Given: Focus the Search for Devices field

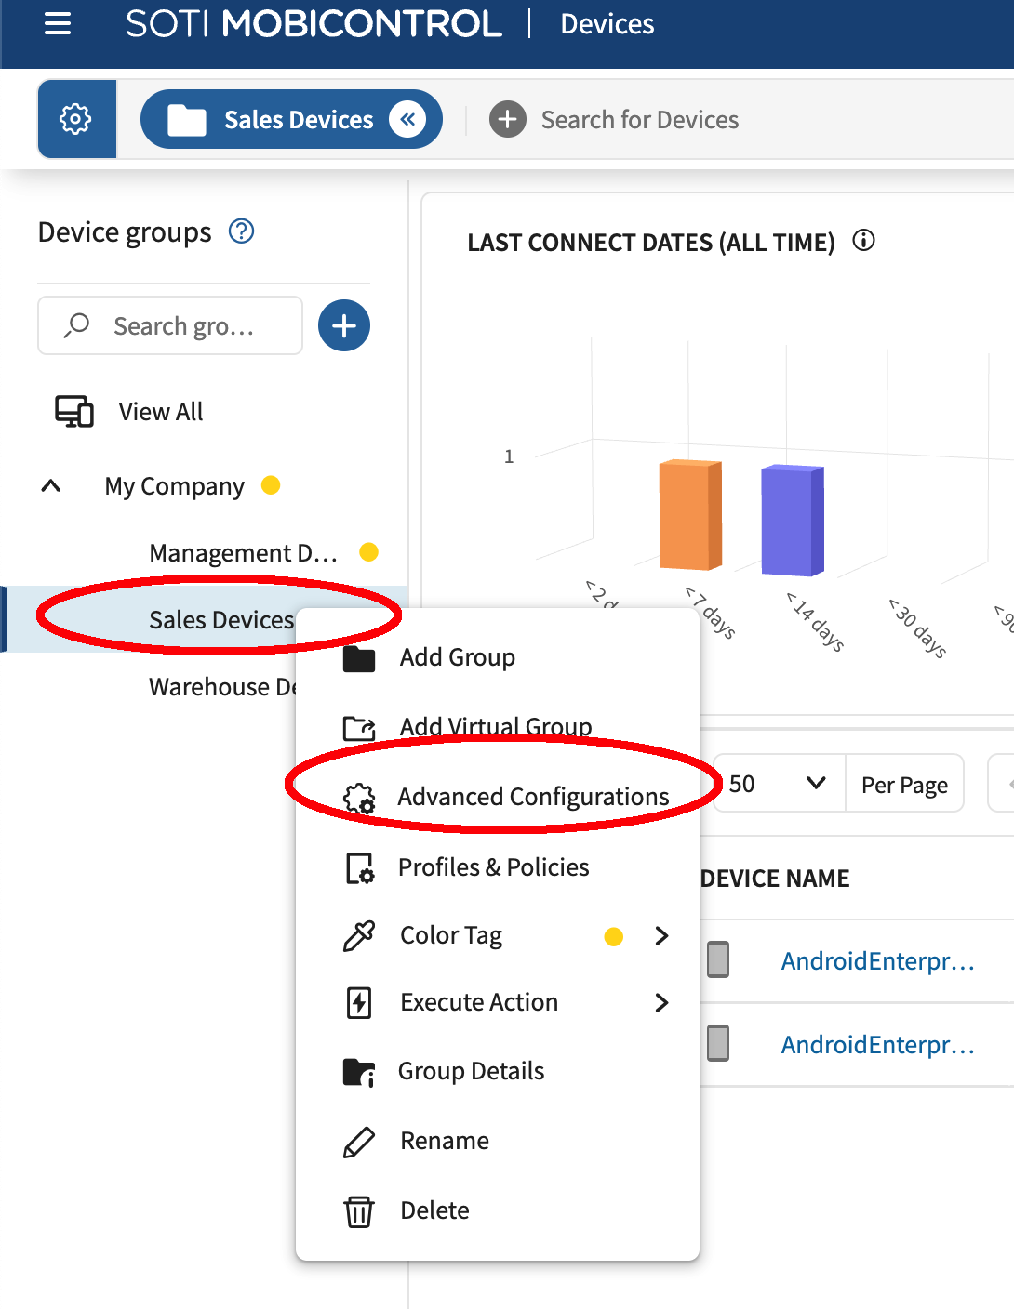Looking at the screenshot, I should 640,120.
